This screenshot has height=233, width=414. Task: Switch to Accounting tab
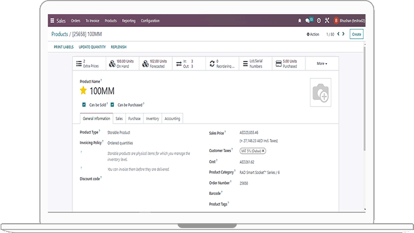click(x=172, y=118)
